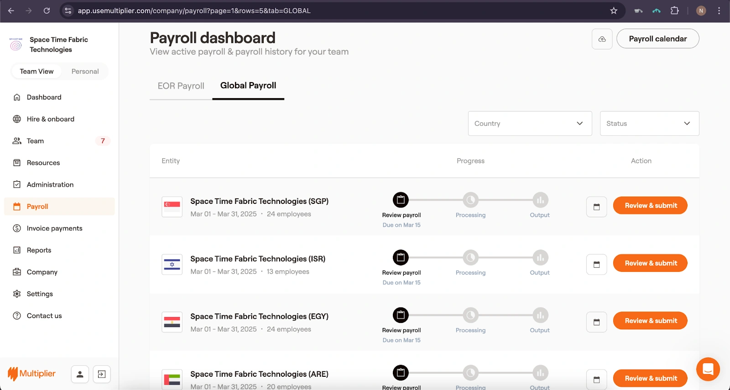Image resolution: width=730 pixels, height=390 pixels.
Task: Click Output step icon for EGY
Action: [x=540, y=315]
